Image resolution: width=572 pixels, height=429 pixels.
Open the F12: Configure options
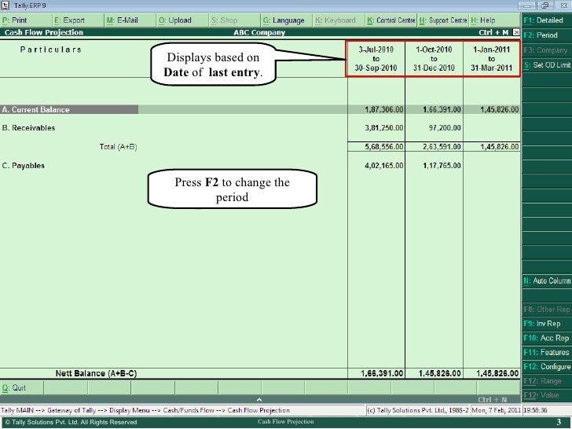point(547,367)
